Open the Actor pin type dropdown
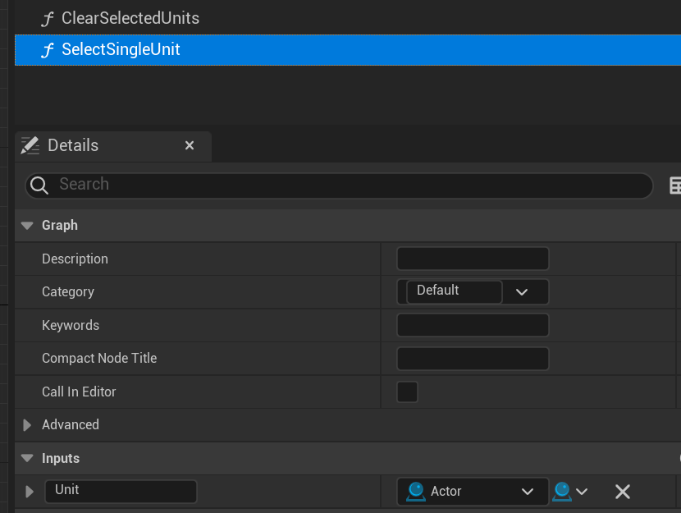Screen dimensions: 681x513 [x=473, y=492]
